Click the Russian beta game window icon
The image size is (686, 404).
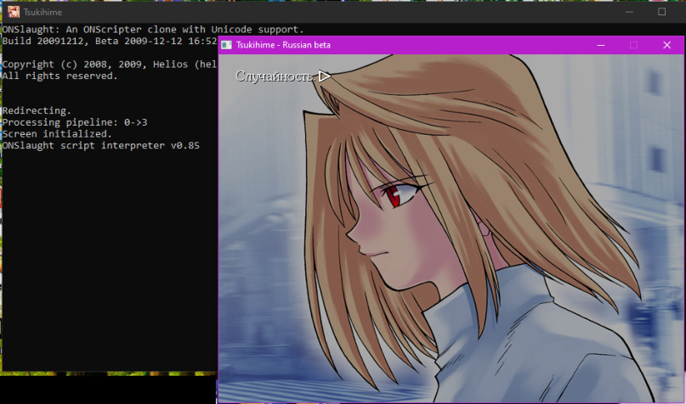(226, 45)
